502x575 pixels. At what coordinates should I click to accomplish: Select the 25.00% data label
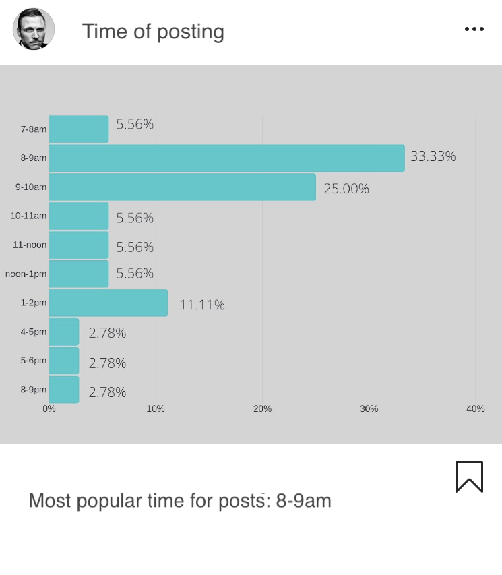point(346,189)
